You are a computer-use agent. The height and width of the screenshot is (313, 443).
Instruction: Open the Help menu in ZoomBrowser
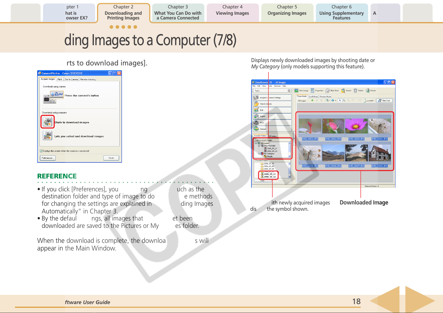(x=284, y=86)
